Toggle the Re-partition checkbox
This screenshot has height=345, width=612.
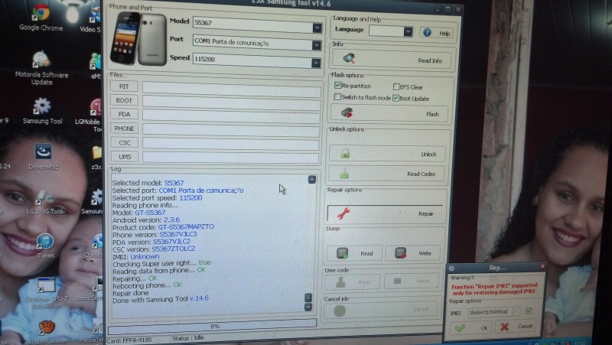click(337, 86)
